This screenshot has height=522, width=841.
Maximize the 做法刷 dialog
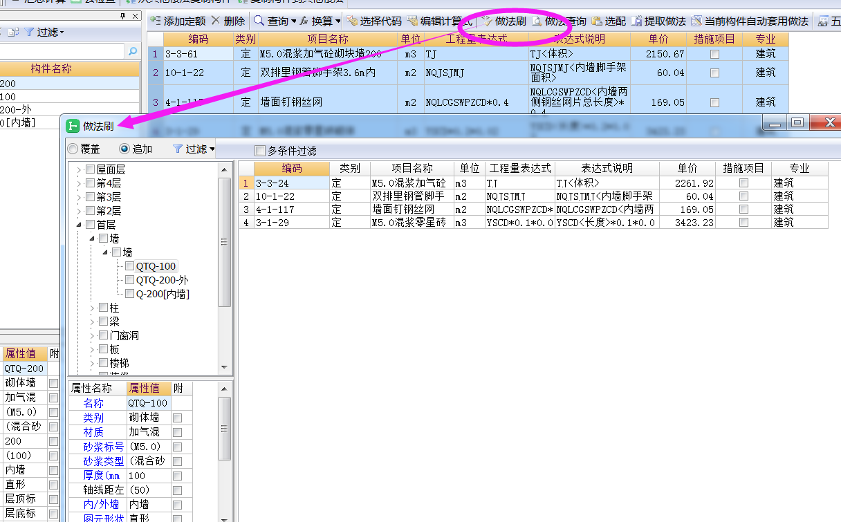click(797, 122)
